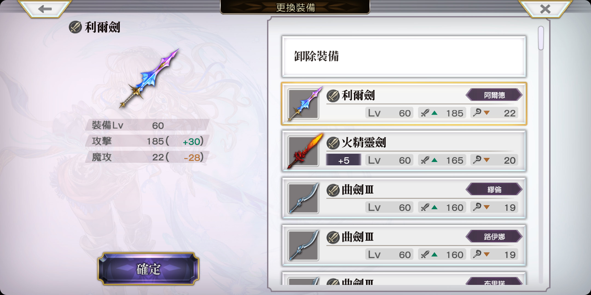
Task: Click the +5 enhancement badge on 火精靈劍
Action: [x=344, y=160]
